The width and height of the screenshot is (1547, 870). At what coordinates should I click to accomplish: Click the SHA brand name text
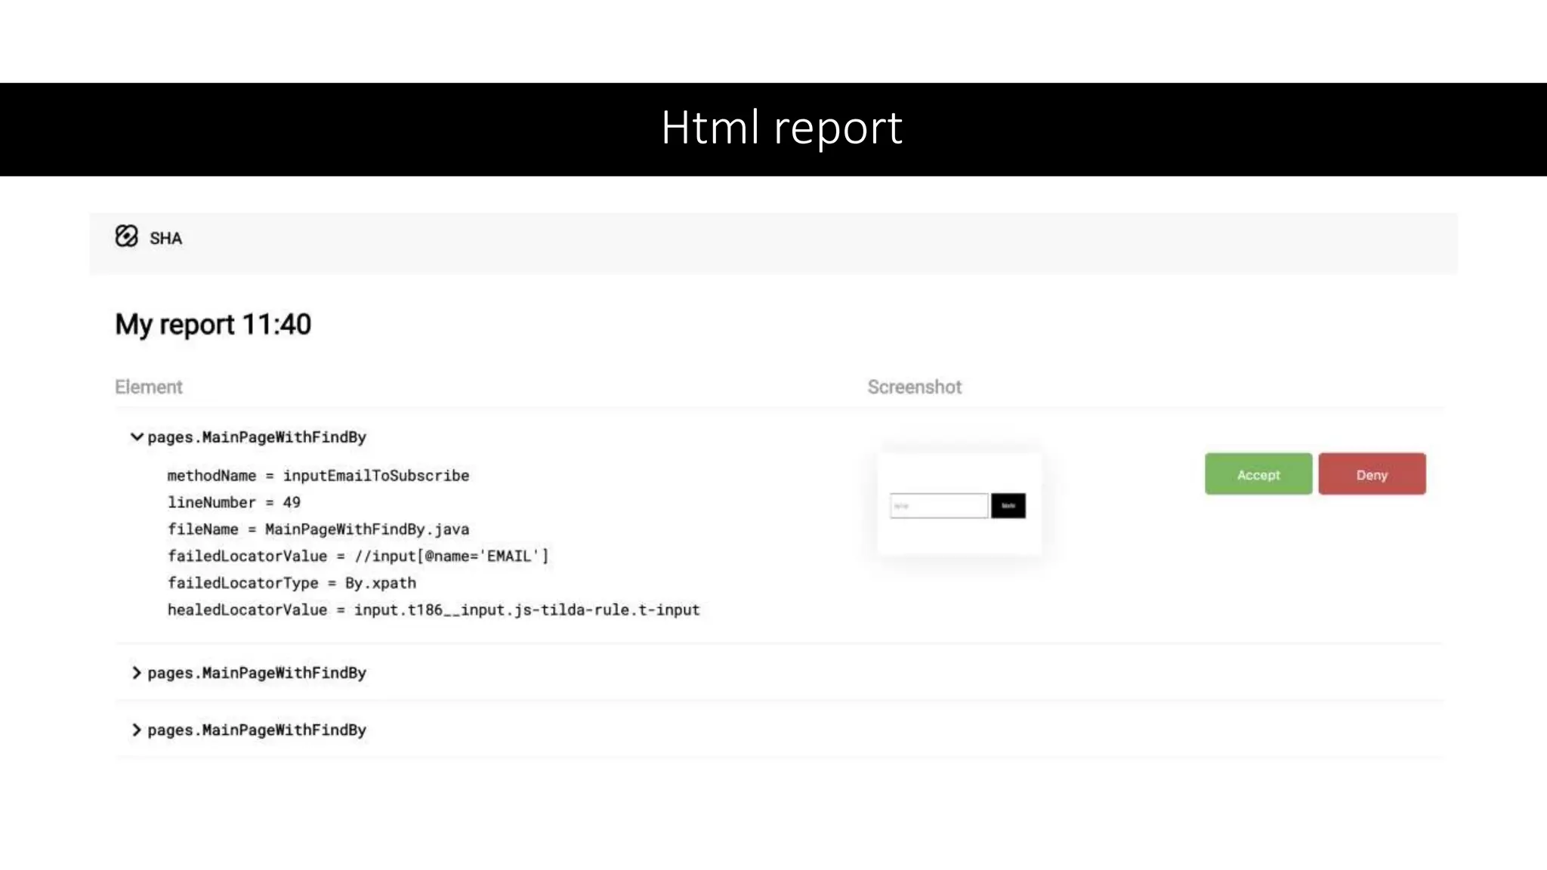[x=165, y=239]
